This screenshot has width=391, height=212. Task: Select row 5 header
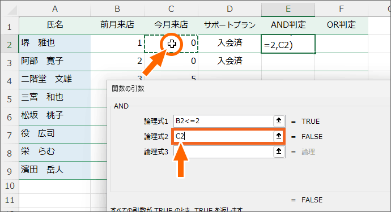tap(10, 98)
